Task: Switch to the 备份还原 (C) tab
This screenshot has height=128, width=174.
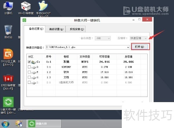Action: (x=35, y=29)
